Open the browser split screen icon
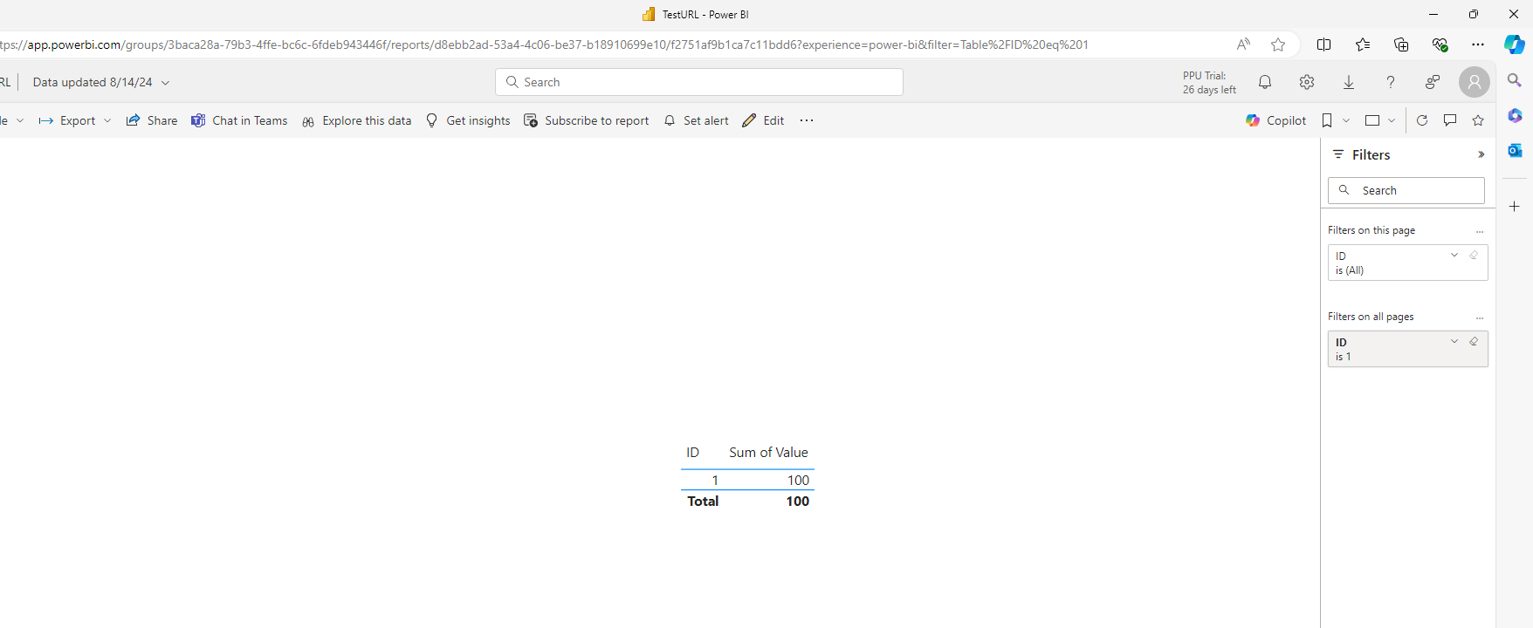The width and height of the screenshot is (1533, 628). pyautogui.click(x=1323, y=44)
